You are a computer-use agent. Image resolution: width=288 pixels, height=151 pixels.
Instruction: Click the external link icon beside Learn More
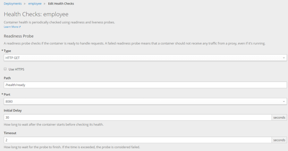click(20, 27)
